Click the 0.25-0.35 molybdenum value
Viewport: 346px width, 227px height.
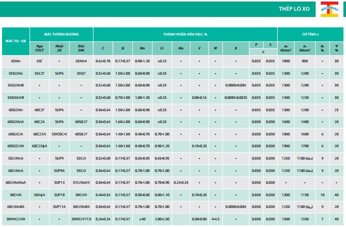(x=181, y=183)
